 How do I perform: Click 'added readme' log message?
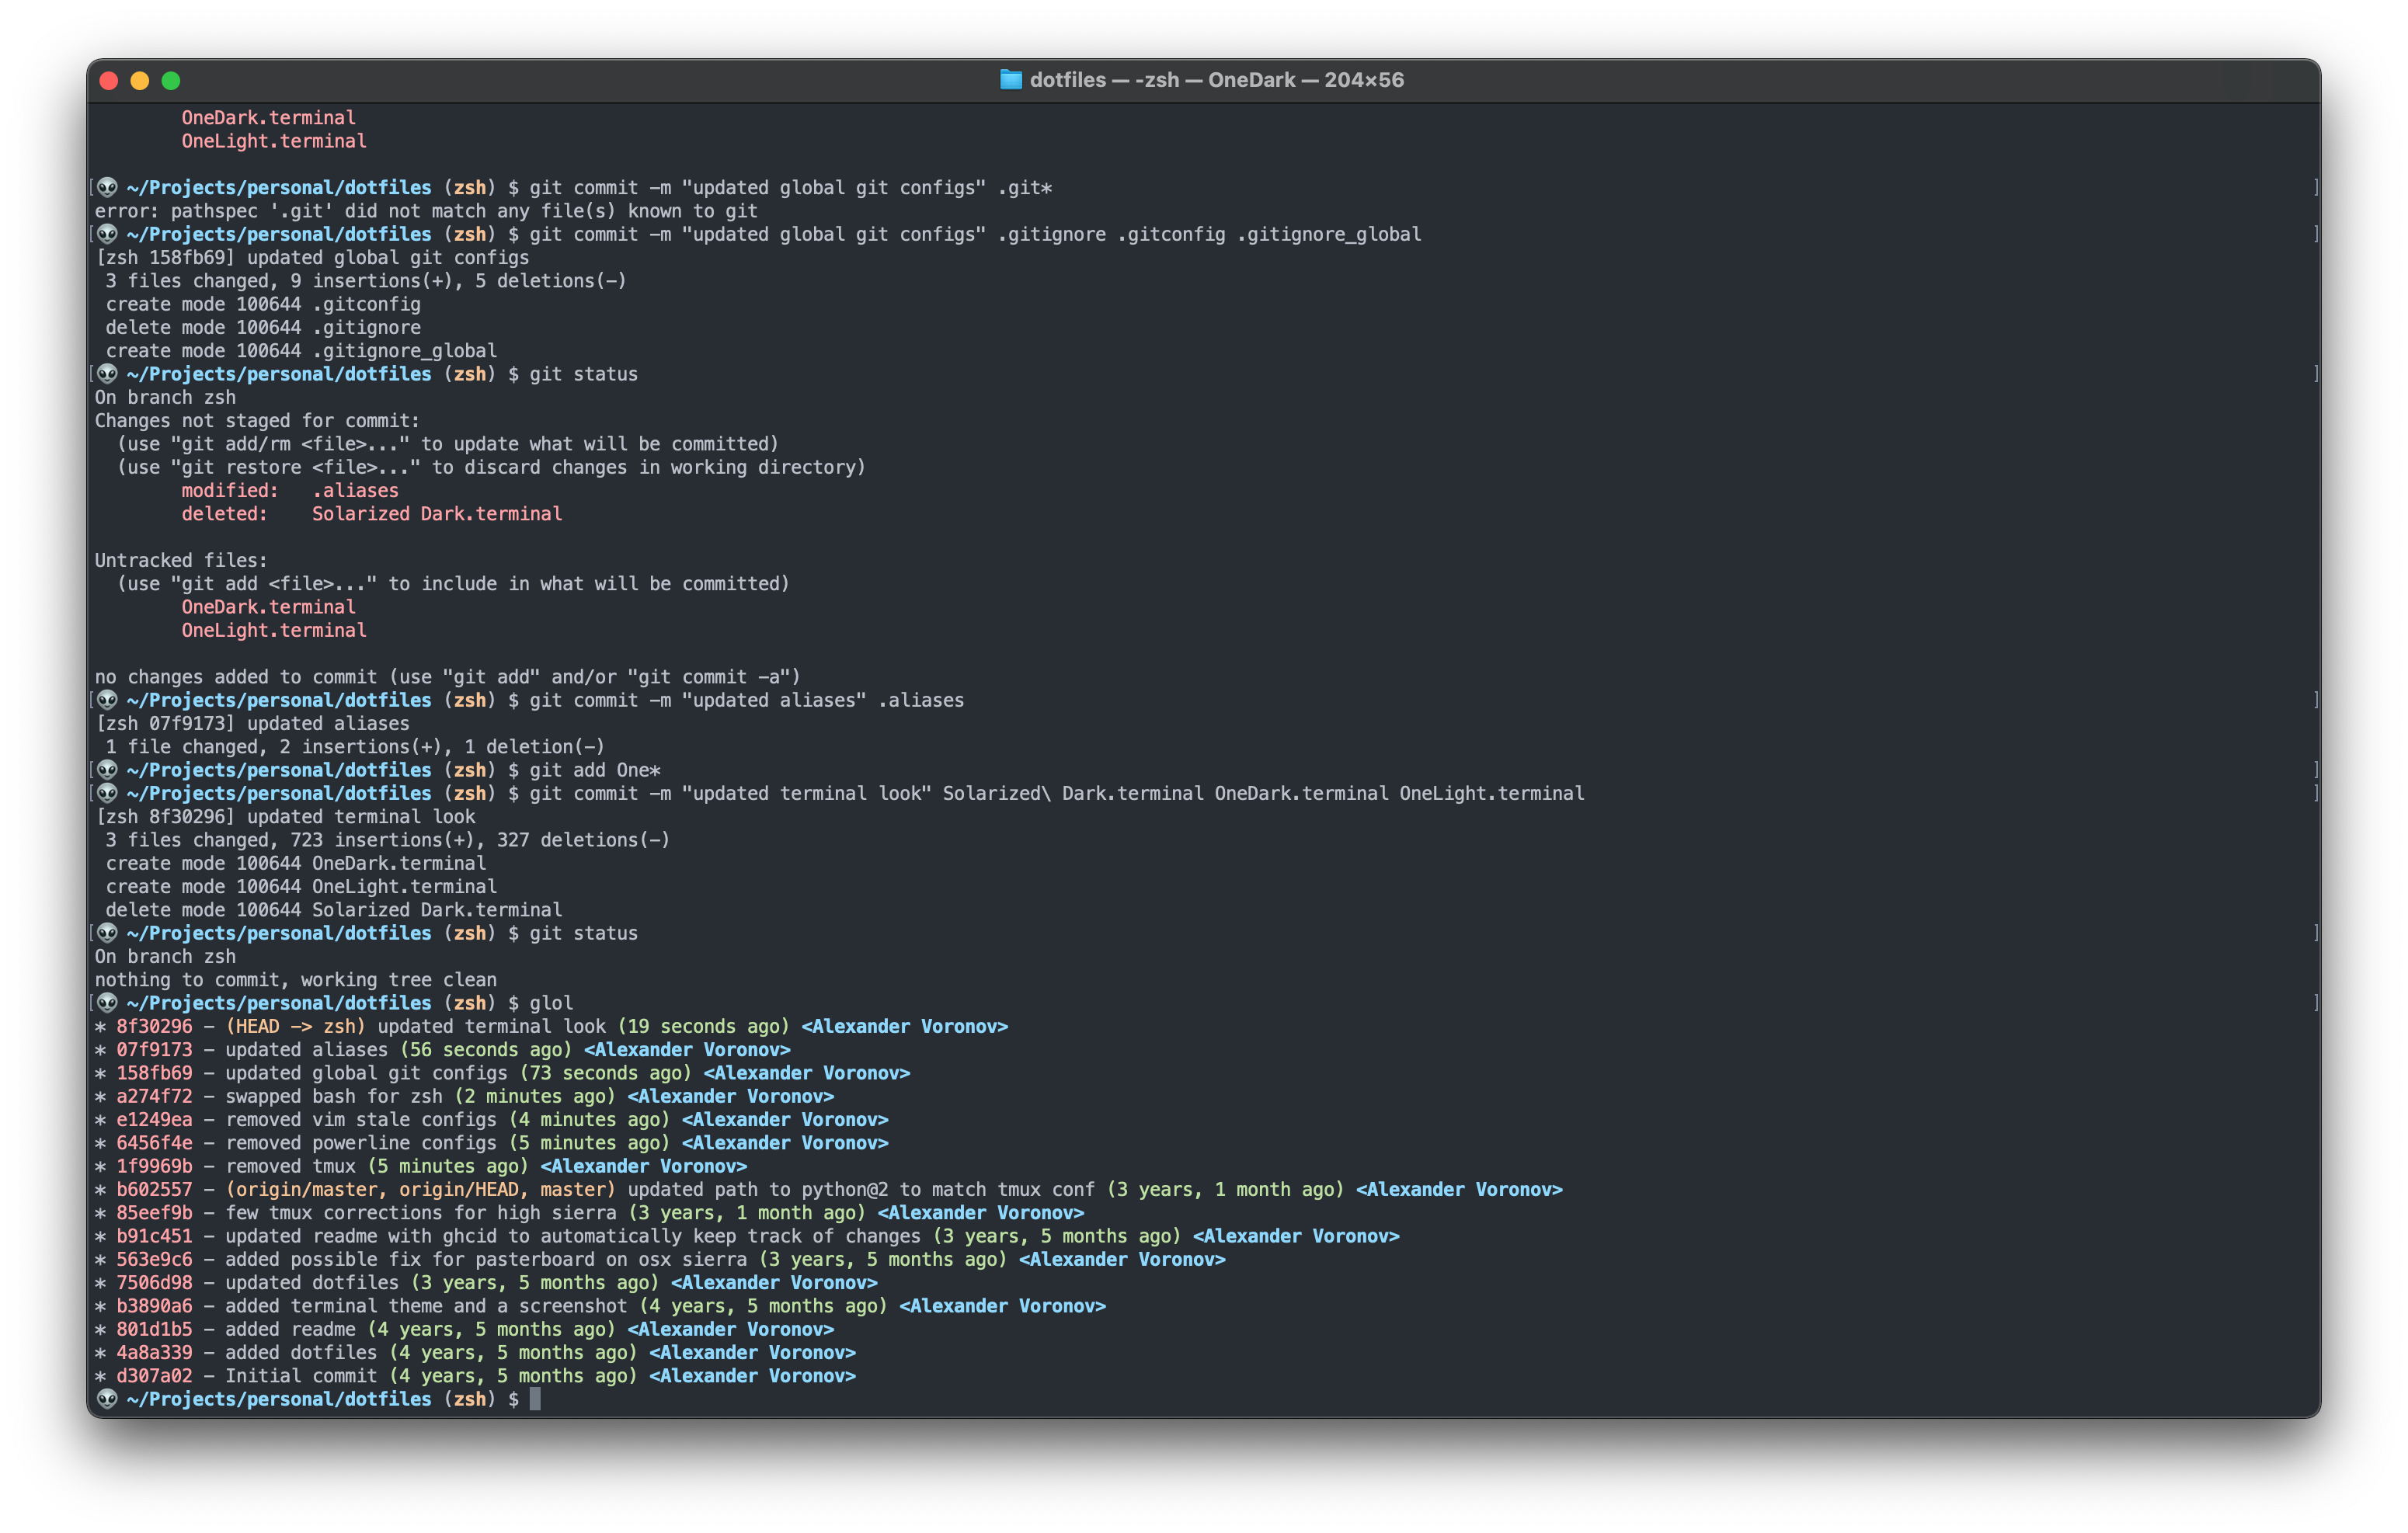click(x=290, y=1329)
